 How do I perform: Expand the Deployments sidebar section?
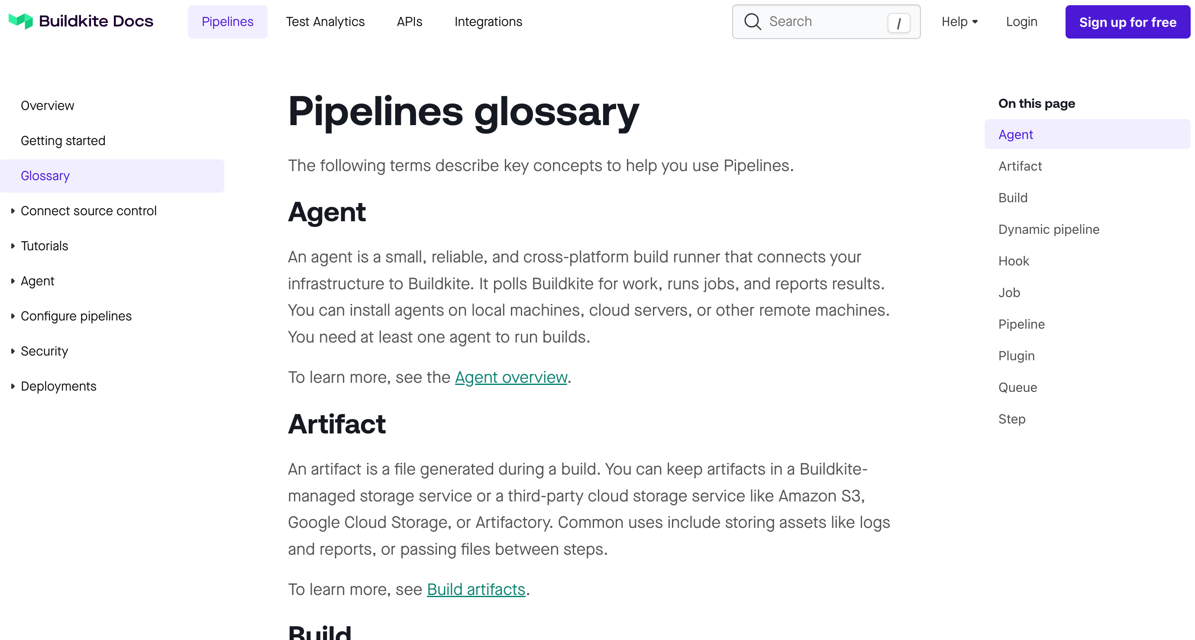pos(13,386)
